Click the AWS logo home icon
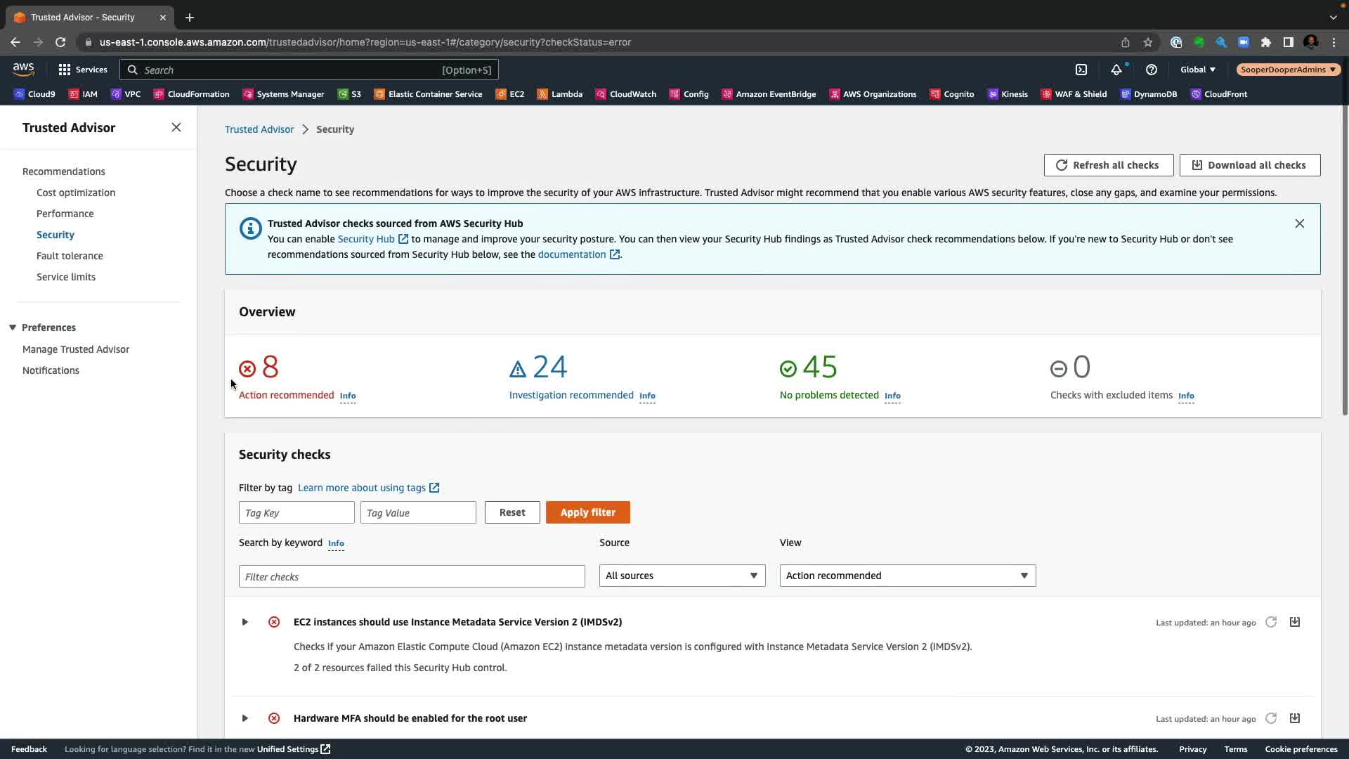The height and width of the screenshot is (759, 1349). pyautogui.click(x=23, y=69)
